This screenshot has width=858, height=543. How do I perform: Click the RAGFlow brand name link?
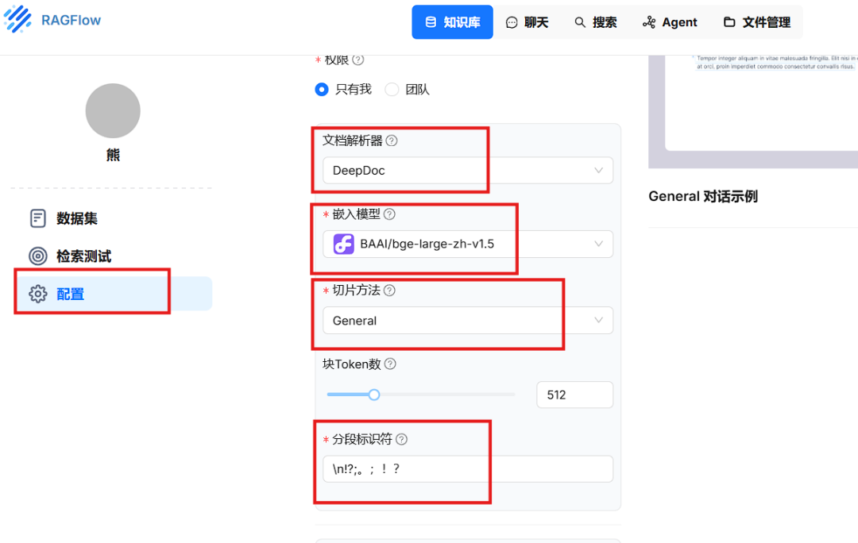71,20
